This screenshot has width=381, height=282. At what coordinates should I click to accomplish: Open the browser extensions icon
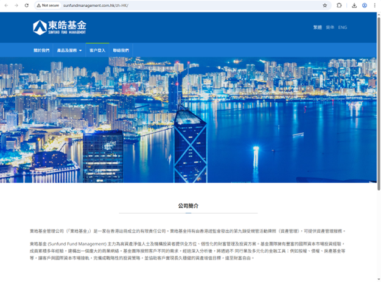coord(340,5)
